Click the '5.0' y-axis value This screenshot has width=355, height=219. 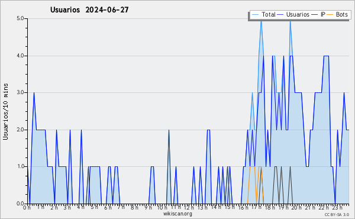[20, 18]
